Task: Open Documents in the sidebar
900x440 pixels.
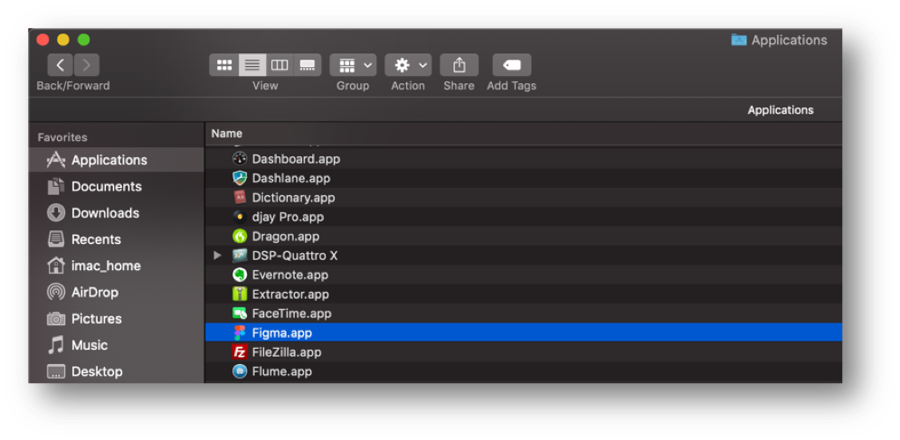Action: click(x=117, y=186)
